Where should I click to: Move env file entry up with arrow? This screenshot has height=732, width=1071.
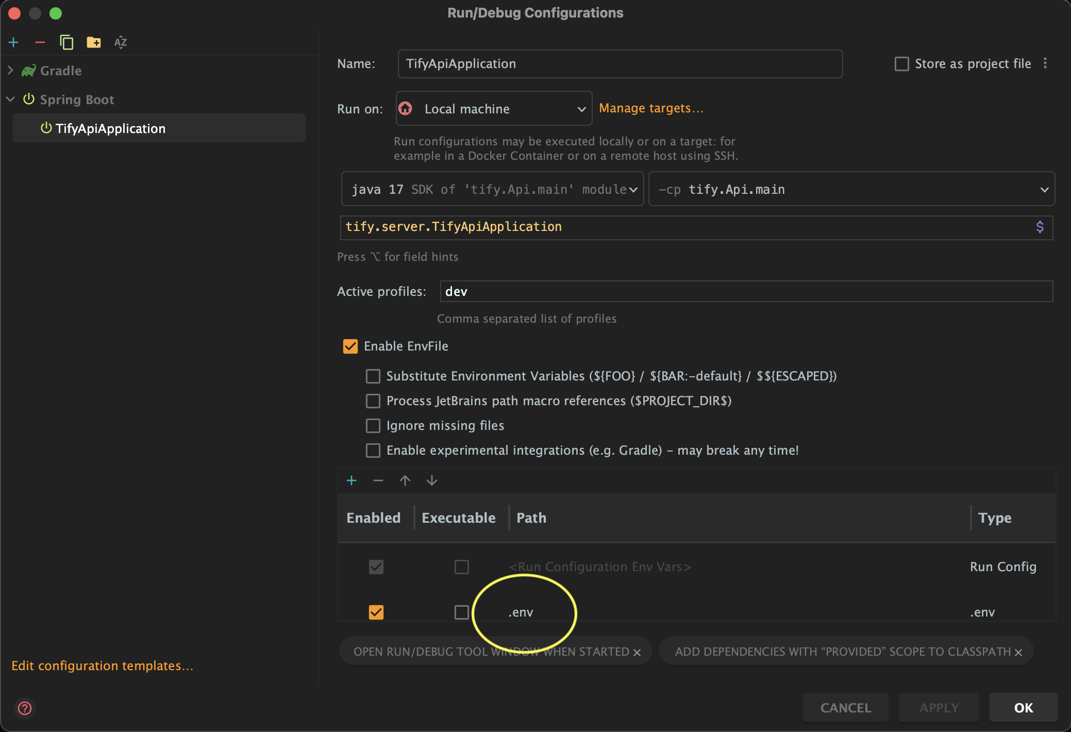[405, 480]
